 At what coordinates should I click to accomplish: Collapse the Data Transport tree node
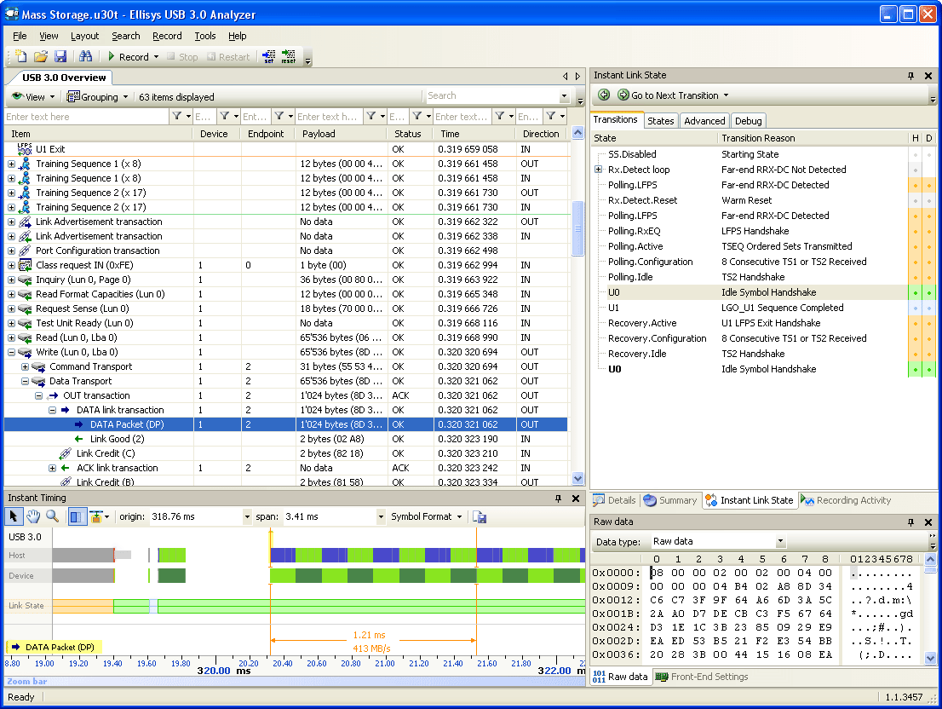(x=25, y=381)
